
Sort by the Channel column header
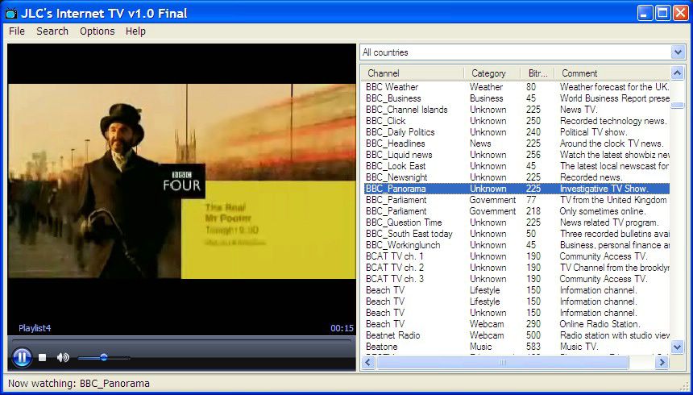point(413,73)
